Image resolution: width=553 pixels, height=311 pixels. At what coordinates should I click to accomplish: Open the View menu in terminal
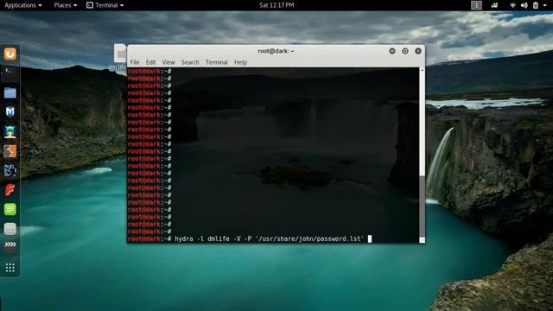[x=168, y=62]
